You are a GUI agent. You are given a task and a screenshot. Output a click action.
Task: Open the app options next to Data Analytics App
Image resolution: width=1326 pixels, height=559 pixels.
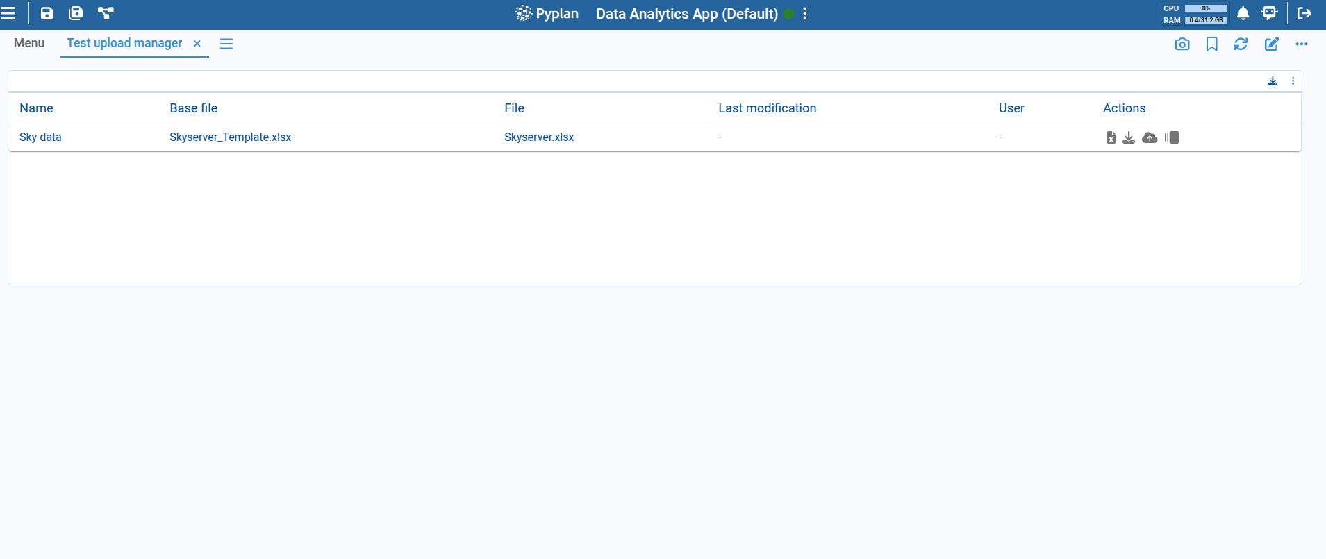(x=805, y=14)
